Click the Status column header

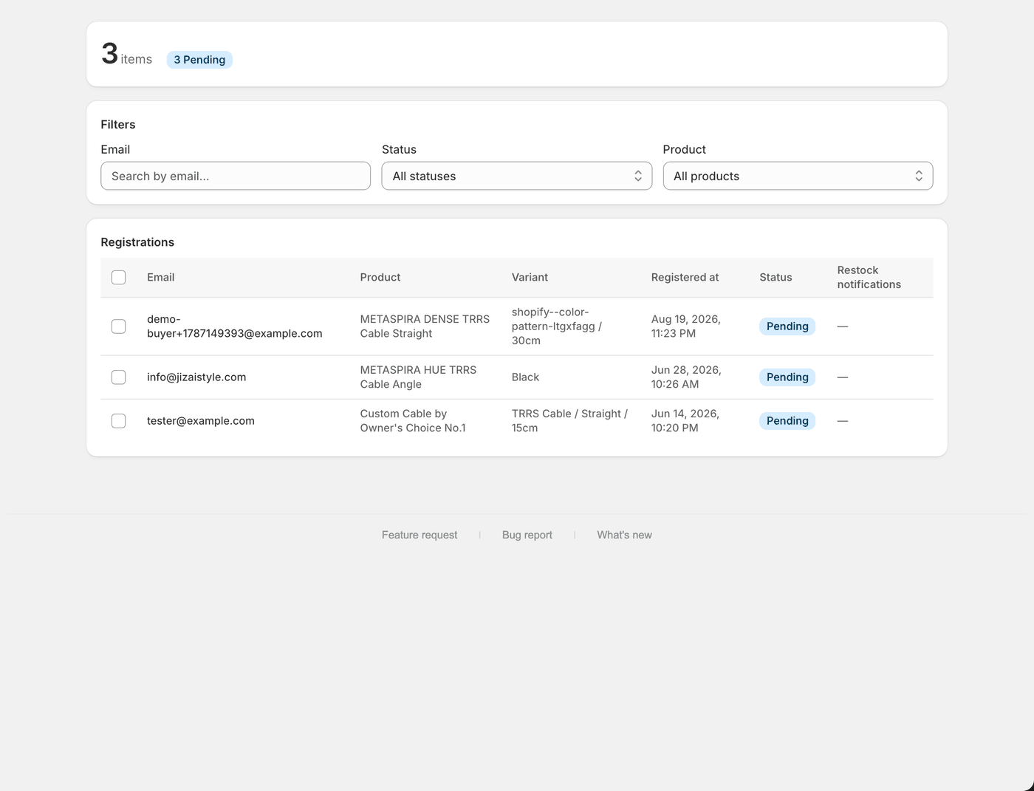click(775, 278)
